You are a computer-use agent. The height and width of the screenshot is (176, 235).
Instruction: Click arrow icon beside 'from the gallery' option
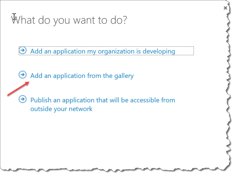pyautogui.click(x=23, y=75)
